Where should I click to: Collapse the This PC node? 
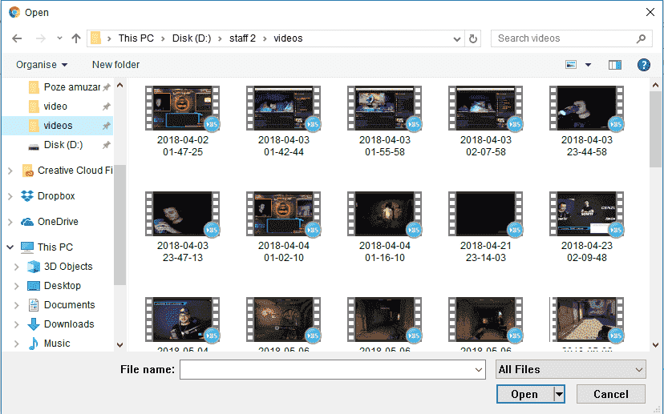click(x=10, y=247)
